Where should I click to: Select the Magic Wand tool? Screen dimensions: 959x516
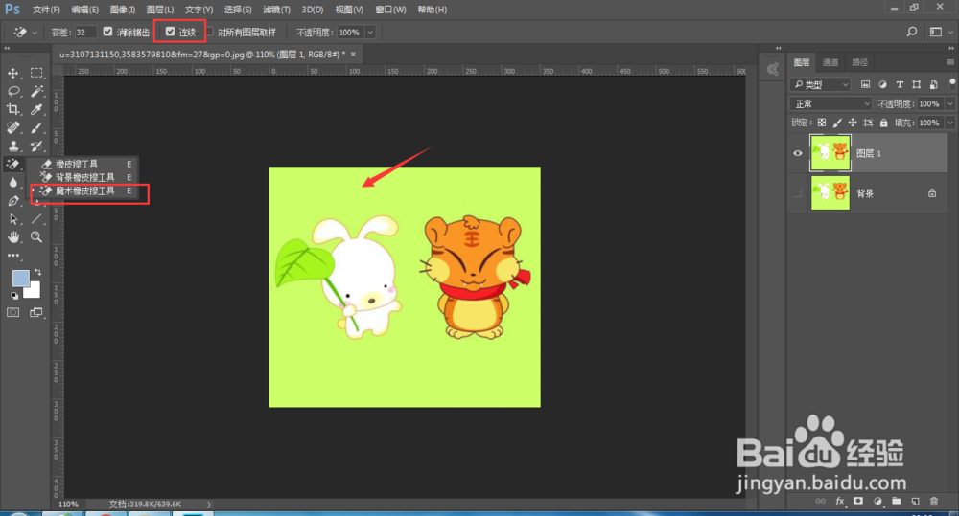pyautogui.click(x=36, y=92)
